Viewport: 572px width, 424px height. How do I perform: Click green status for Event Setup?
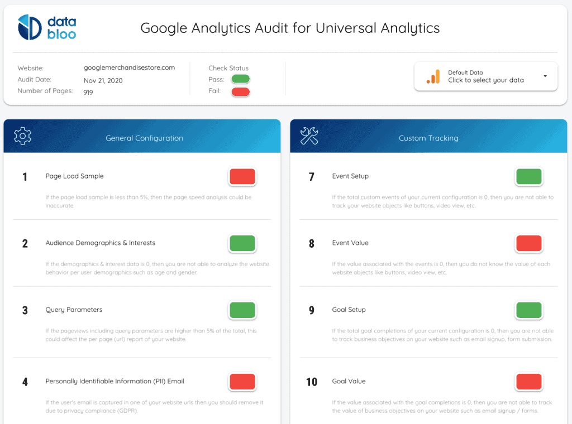coord(529,176)
